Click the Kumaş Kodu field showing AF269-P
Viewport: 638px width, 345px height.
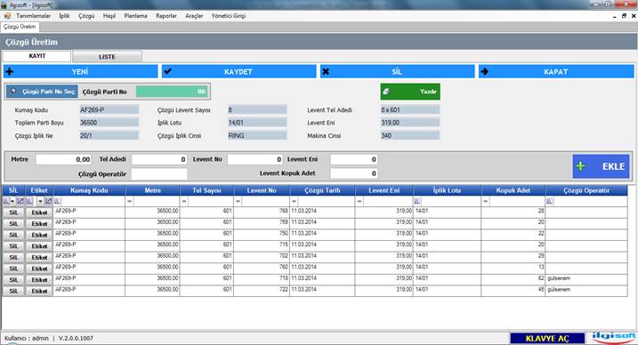tap(109, 109)
